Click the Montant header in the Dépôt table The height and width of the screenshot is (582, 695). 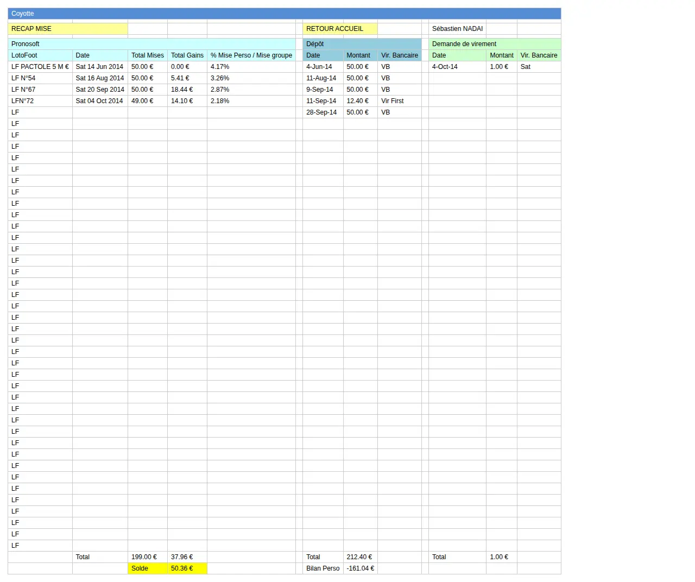pos(361,55)
